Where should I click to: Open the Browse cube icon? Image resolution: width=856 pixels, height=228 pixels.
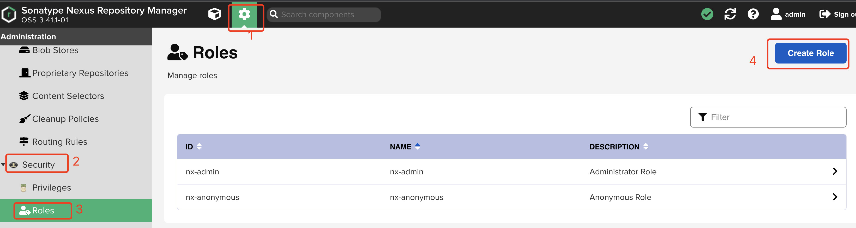pyautogui.click(x=214, y=14)
